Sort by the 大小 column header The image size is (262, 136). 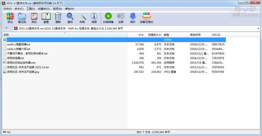136,35
